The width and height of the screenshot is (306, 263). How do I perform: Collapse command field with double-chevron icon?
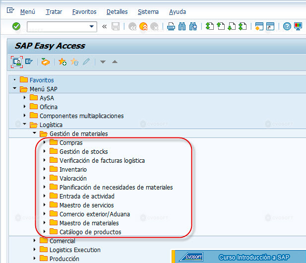(105, 26)
